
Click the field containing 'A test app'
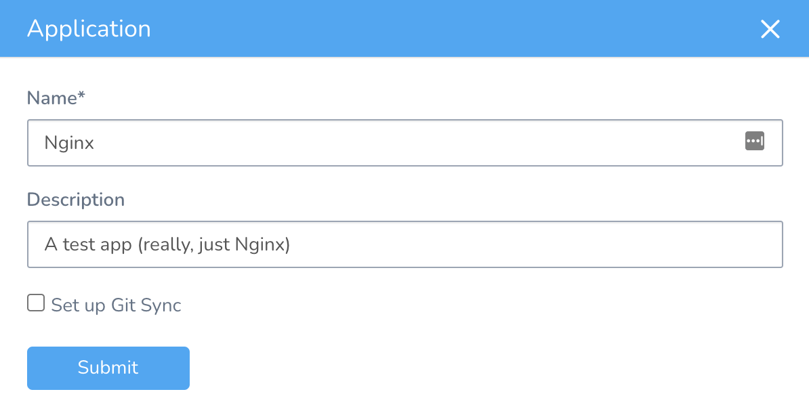[x=271, y=244]
